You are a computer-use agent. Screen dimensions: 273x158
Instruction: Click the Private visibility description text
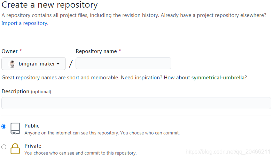tap(81, 153)
